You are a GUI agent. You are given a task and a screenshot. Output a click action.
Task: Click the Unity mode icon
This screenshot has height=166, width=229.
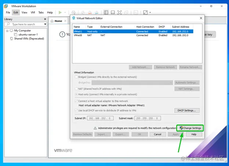(x=126, y=12)
